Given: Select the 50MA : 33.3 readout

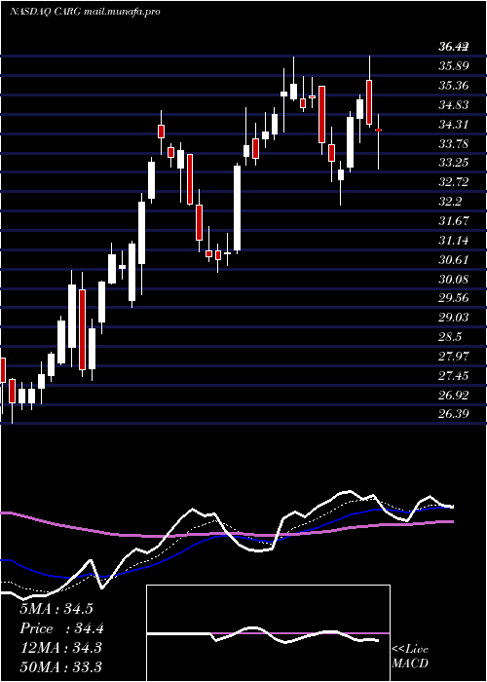Looking at the screenshot, I should click(60, 666).
